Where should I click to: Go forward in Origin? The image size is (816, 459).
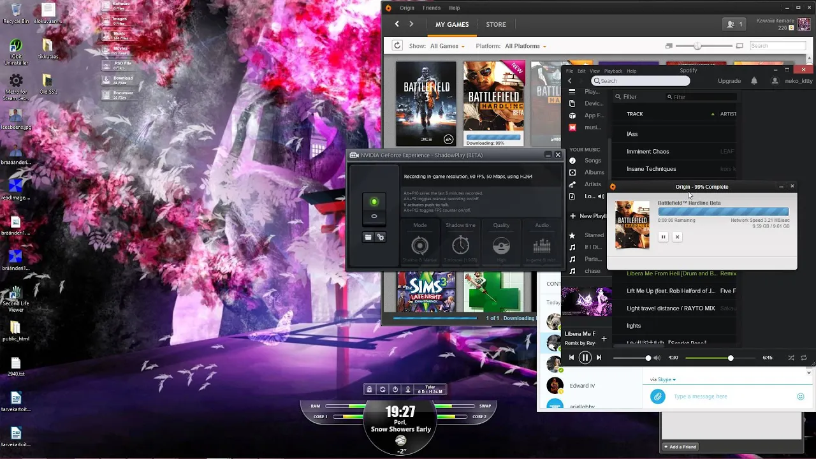[x=411, y=24]
